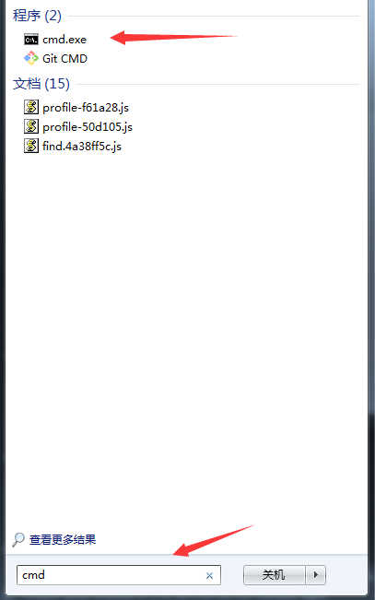Click the black cmd.exe console icon
375x600 pixels.
pos(31,40)
